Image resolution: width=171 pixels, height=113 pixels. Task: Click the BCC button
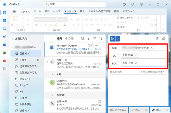point(114,63)
